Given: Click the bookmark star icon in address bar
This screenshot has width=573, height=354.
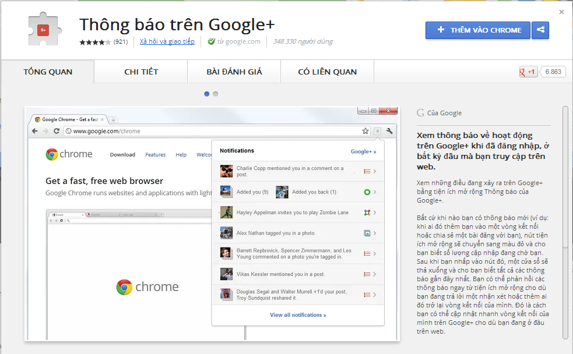Looking at the screenshot, I should [x=365, y=131].
